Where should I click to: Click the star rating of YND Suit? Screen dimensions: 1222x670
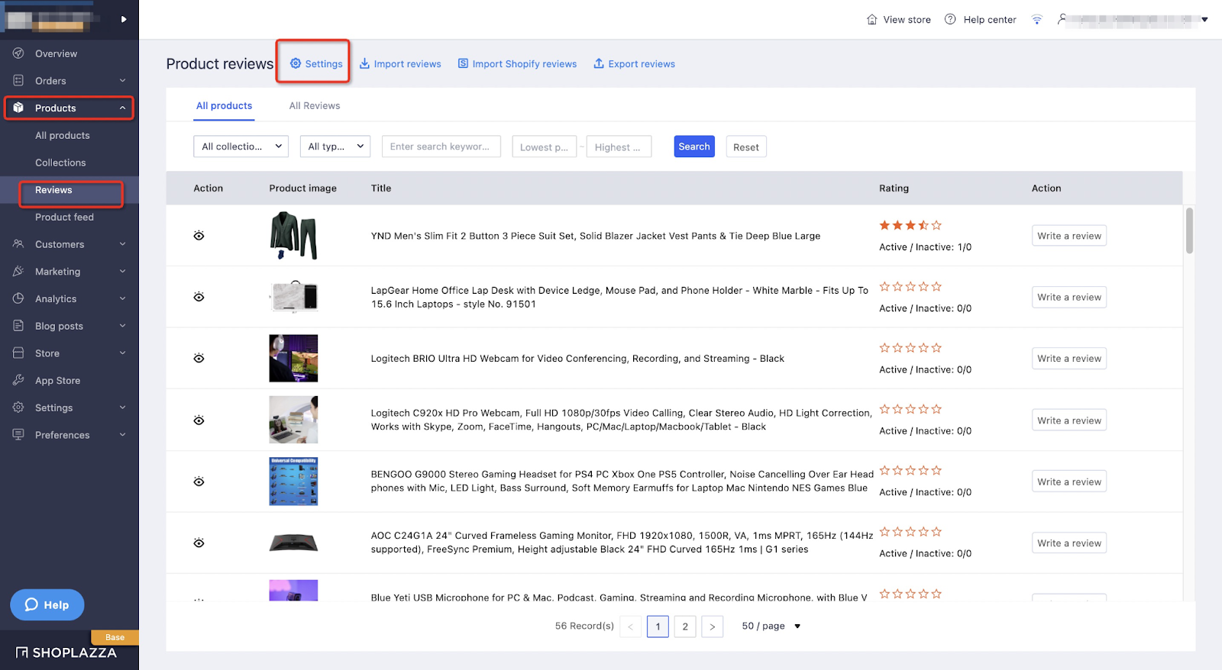coord(910,225)
